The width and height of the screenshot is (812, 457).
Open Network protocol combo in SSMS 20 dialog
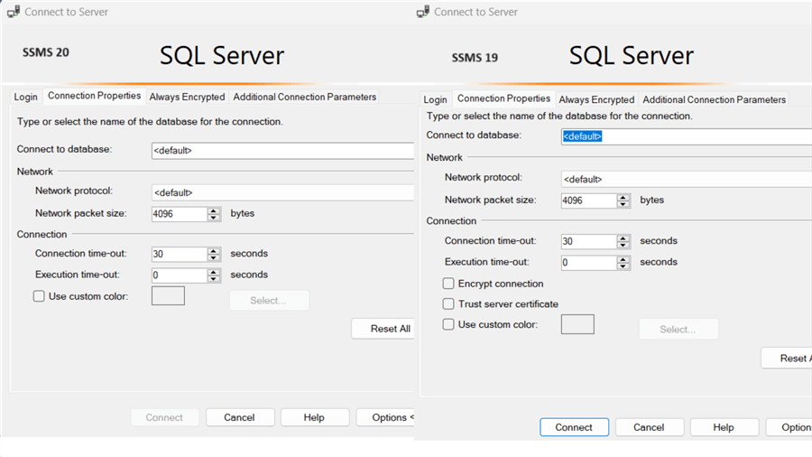coord(281,192)
